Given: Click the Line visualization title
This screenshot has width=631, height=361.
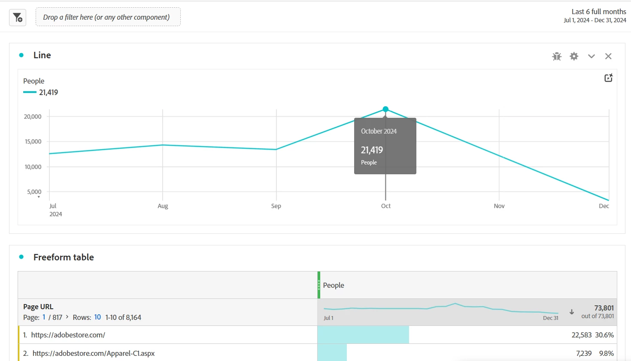Looking at the screenshot, I should (x=42, y=55).
